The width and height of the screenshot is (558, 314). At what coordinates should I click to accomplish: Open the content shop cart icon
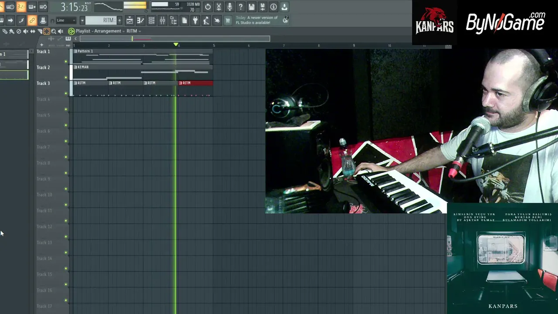[x=228, y=20]
